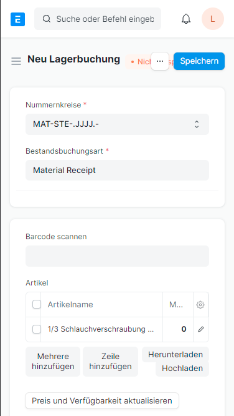Toggle the sidebar hamburger menu
This screenshot has height=416, width=234.
pyautogui.click(x=16, y=61)
